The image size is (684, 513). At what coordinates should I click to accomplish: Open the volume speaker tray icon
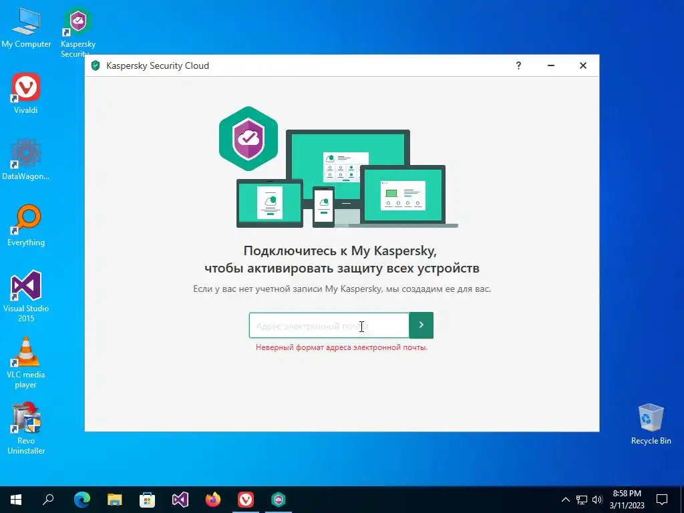coord(597,500)
